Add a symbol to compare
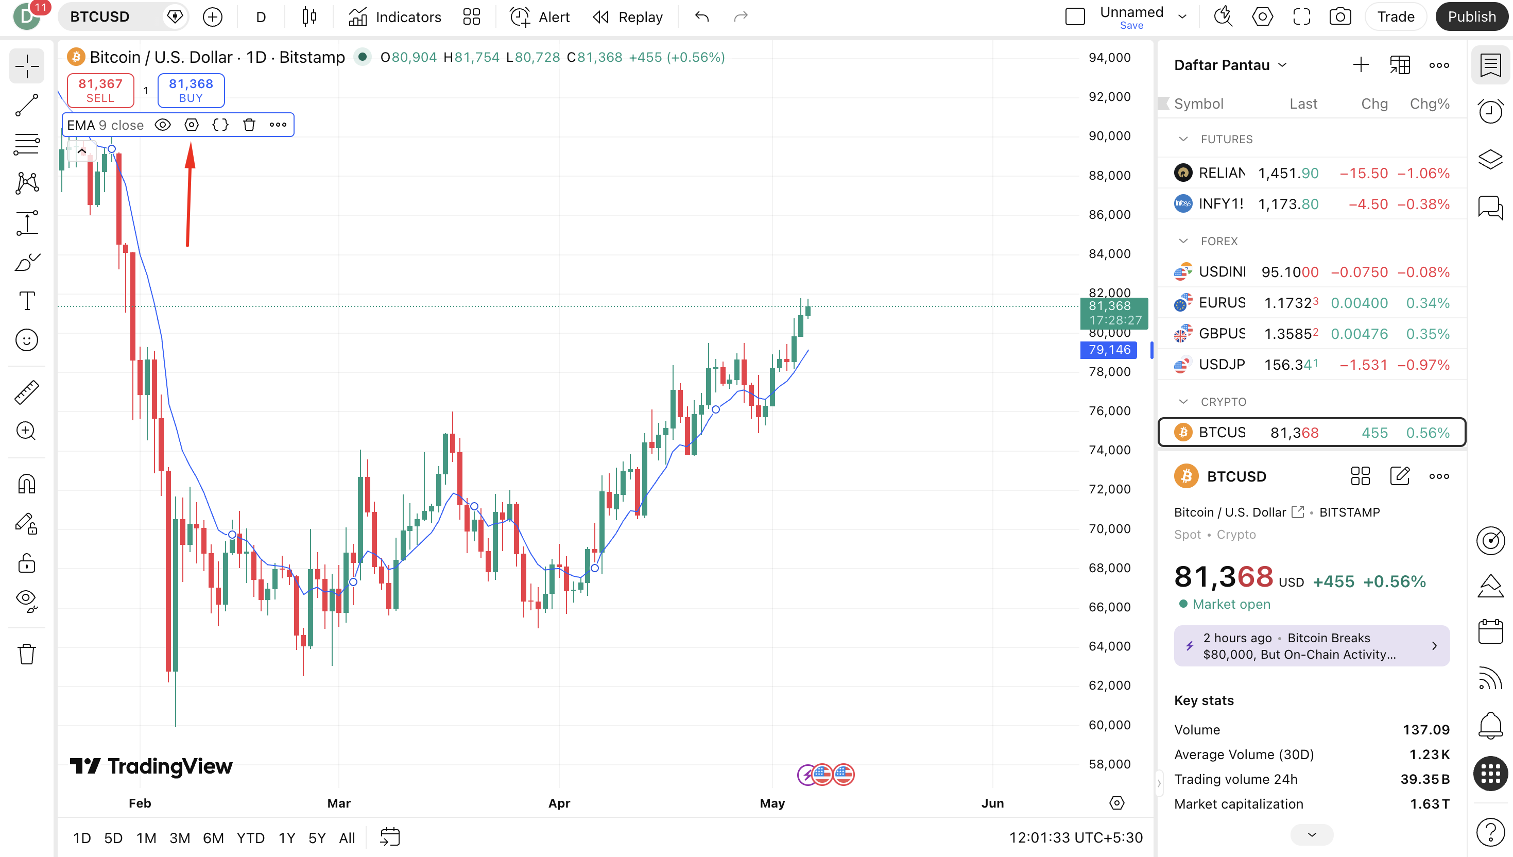Image resolution: width=1513 pixels, height=857 pixels. [x=213, y=17]
